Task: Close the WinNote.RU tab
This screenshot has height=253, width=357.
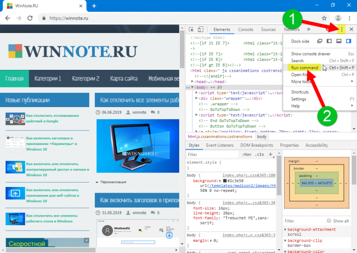Action: [x=81, y=6]
